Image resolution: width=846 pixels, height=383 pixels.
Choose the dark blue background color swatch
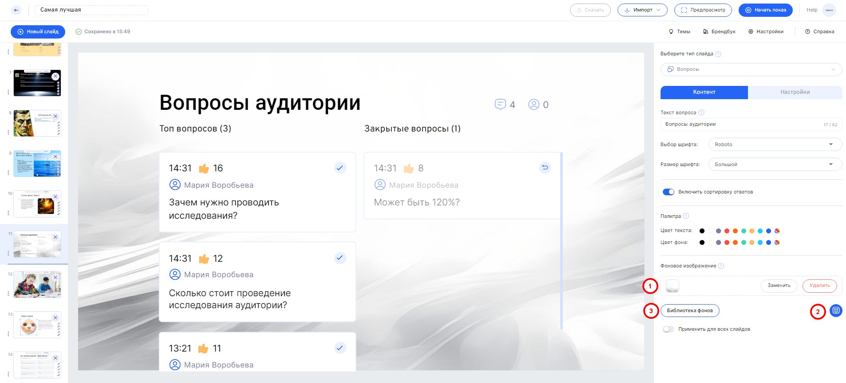(x=768, y=242)
